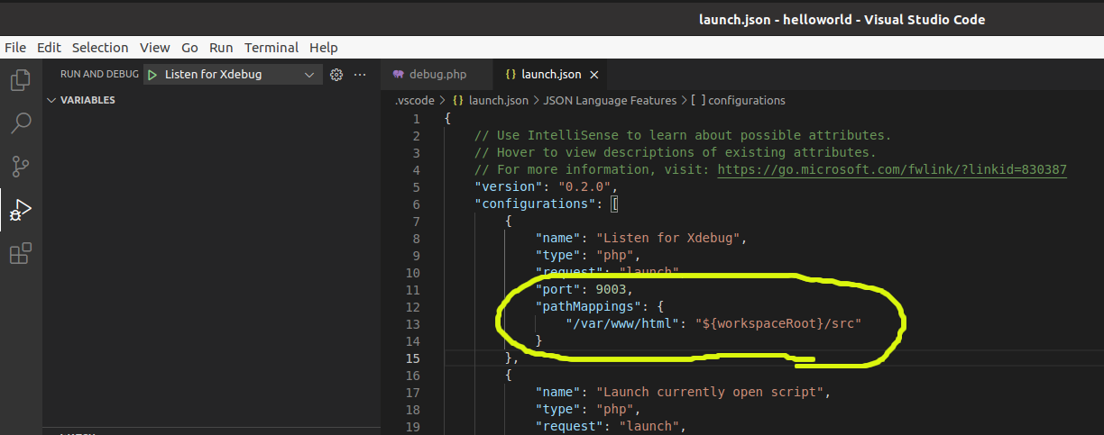
Task: Open the Run and Debug view icon
Action: (20, 211)
